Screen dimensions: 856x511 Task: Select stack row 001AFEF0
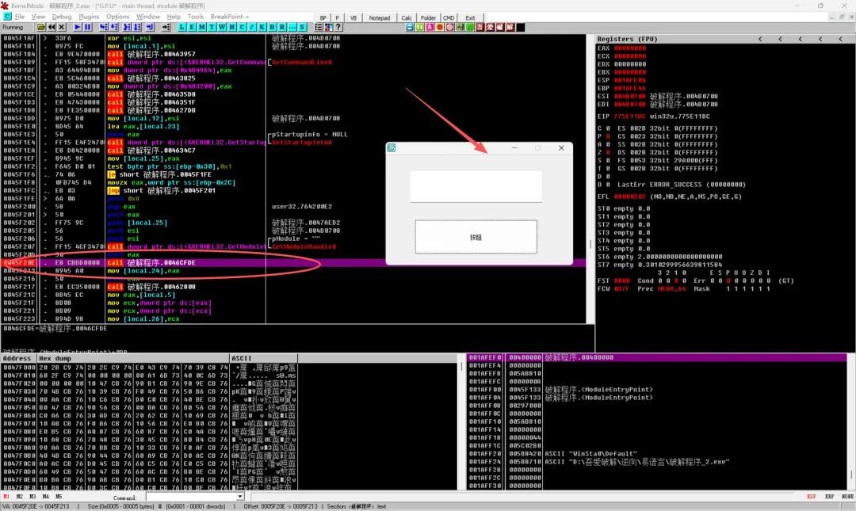[x=657, y=357]
